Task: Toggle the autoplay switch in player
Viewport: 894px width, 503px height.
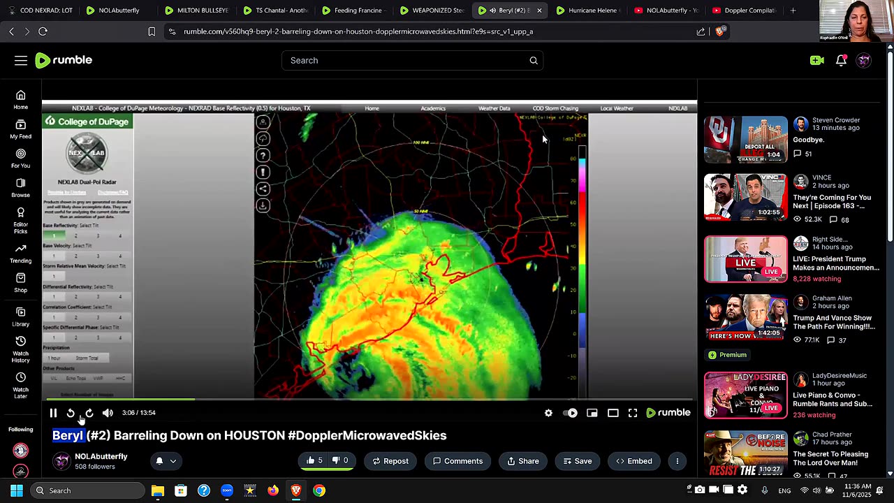Action: [x=571, y=413]
